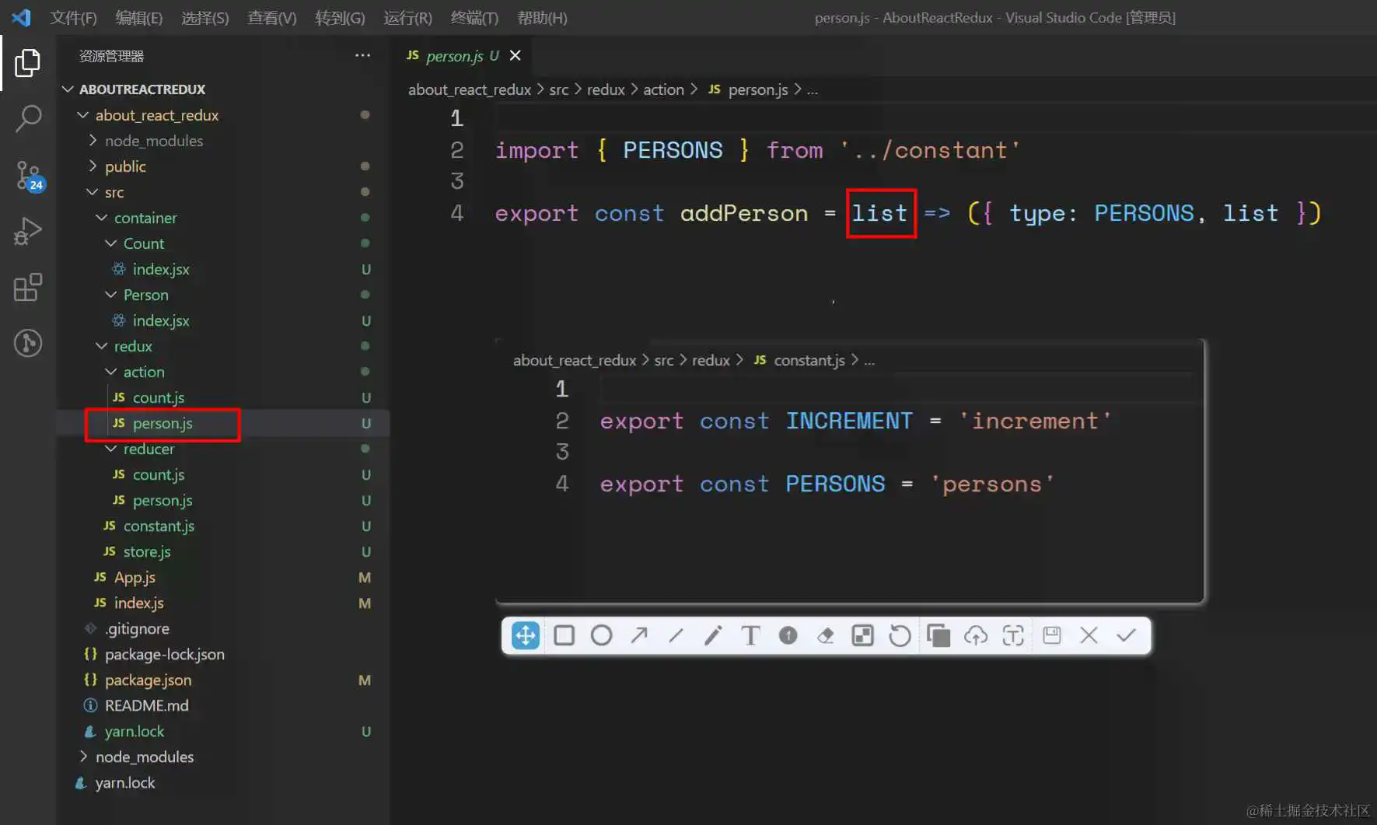Open the 选择(S) menu

[204, 17]
